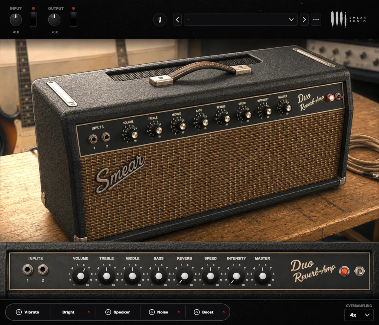Open the Noise tab label
The image size is (379, 325).
pyautogui.click(x=162, y=312)
